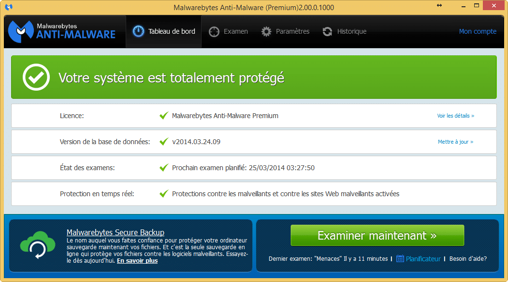Click Voir les détails link

click(455, 116)
